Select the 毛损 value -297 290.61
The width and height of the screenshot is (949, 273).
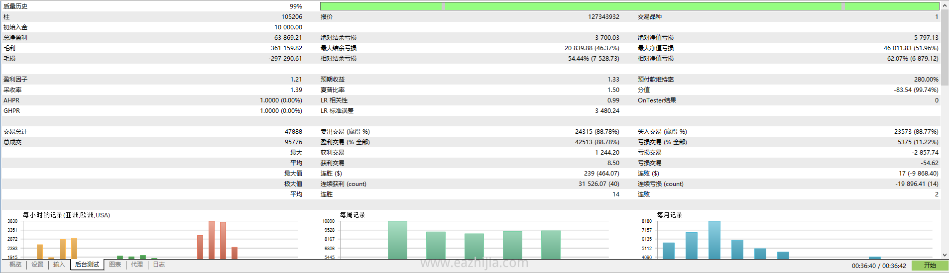[x=285, y=59]
